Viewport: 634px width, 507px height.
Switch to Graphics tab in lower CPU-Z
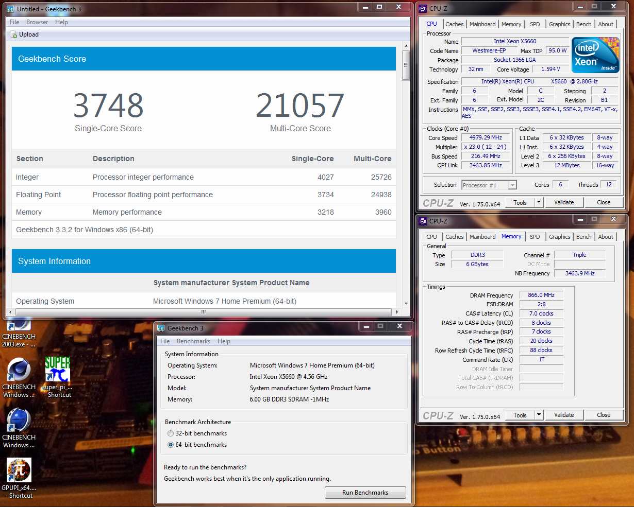coord(560,237)
